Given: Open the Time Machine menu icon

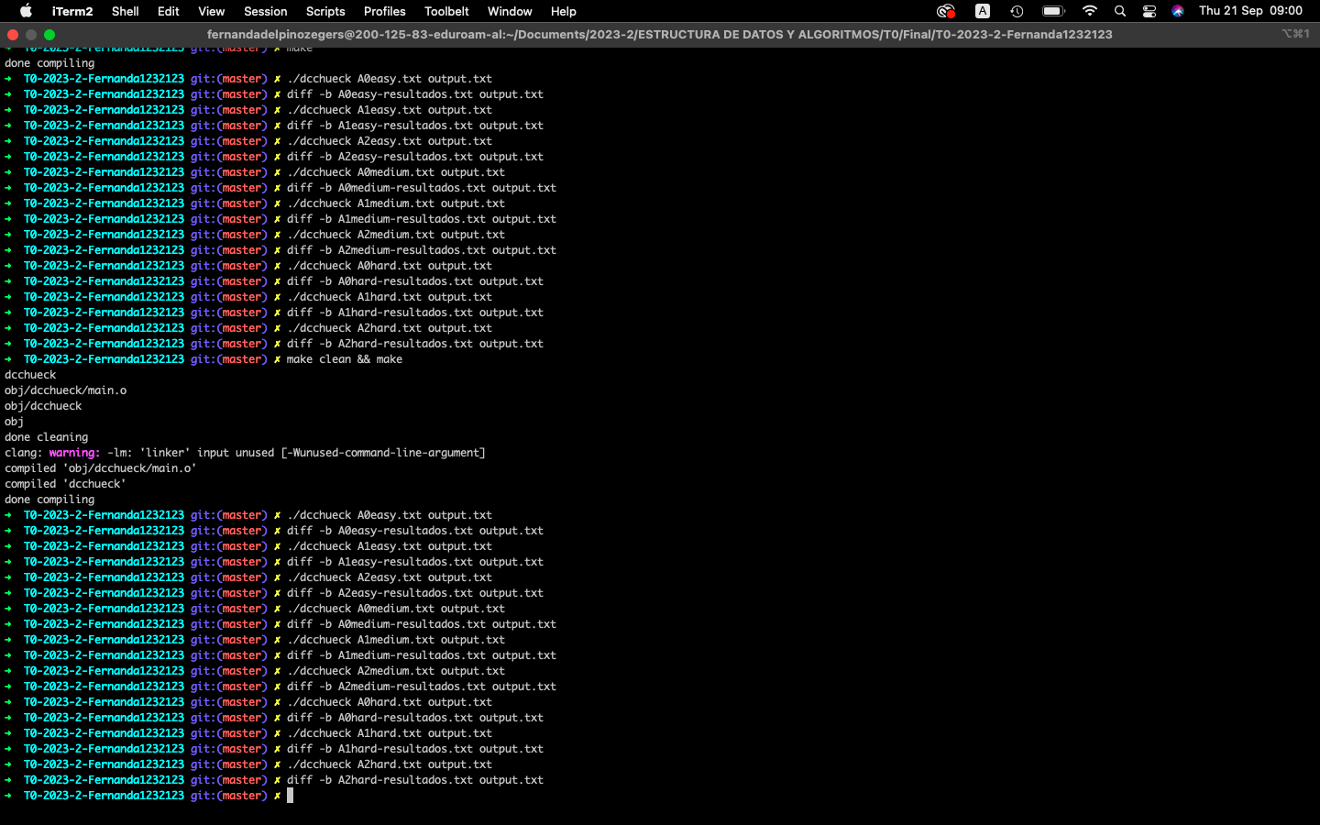Looking at the screenshot, I should [x=1017, y=11].
